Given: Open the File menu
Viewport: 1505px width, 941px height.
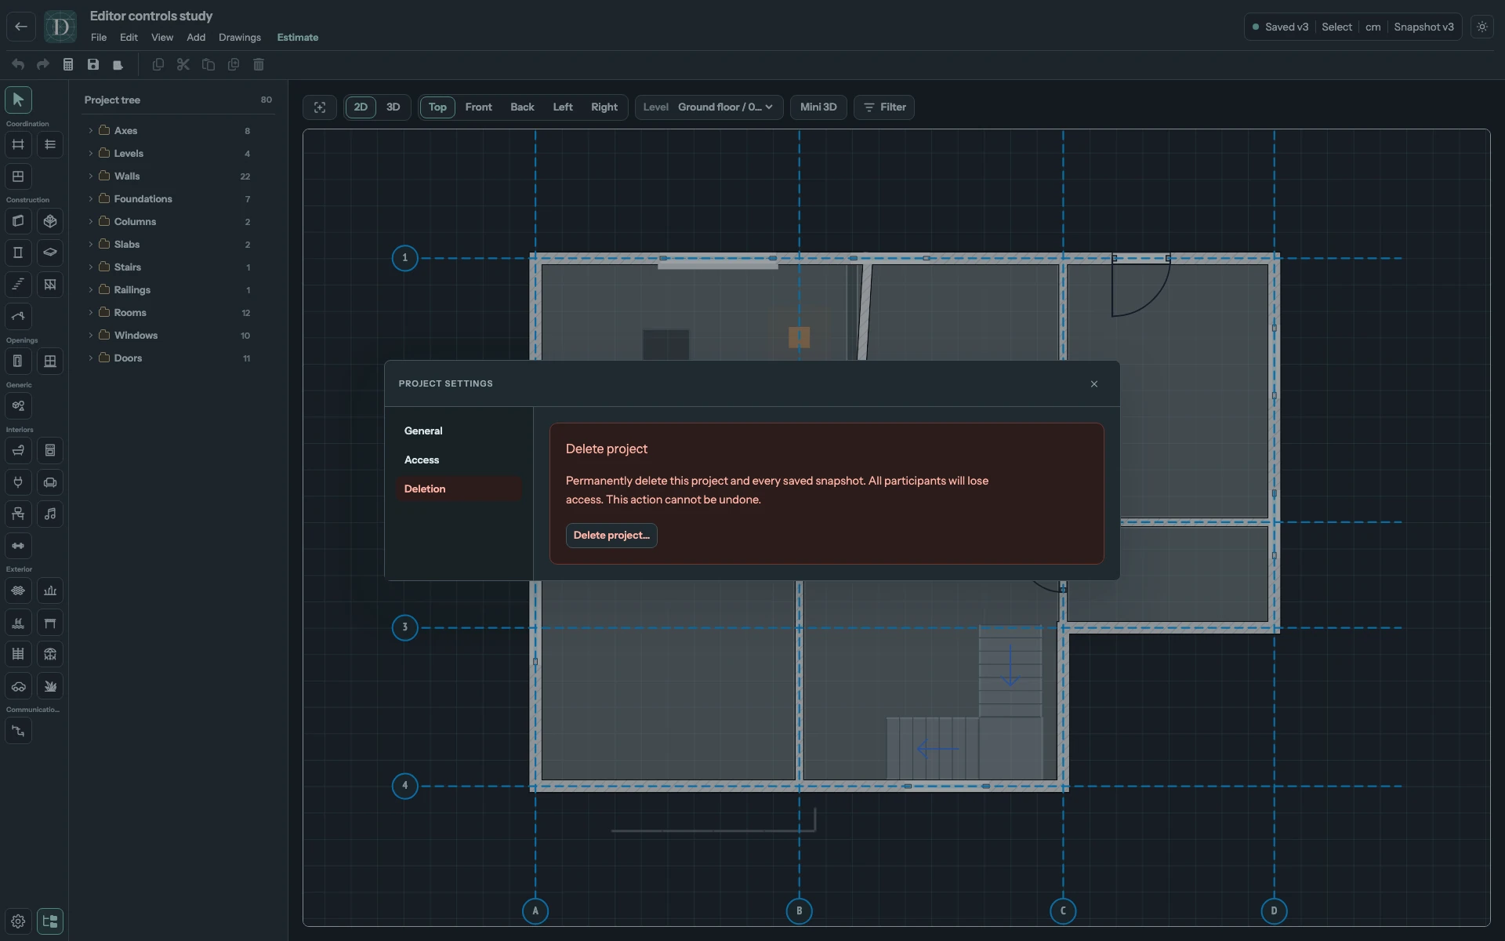Looking at the screenshot, I should (99, 38).
